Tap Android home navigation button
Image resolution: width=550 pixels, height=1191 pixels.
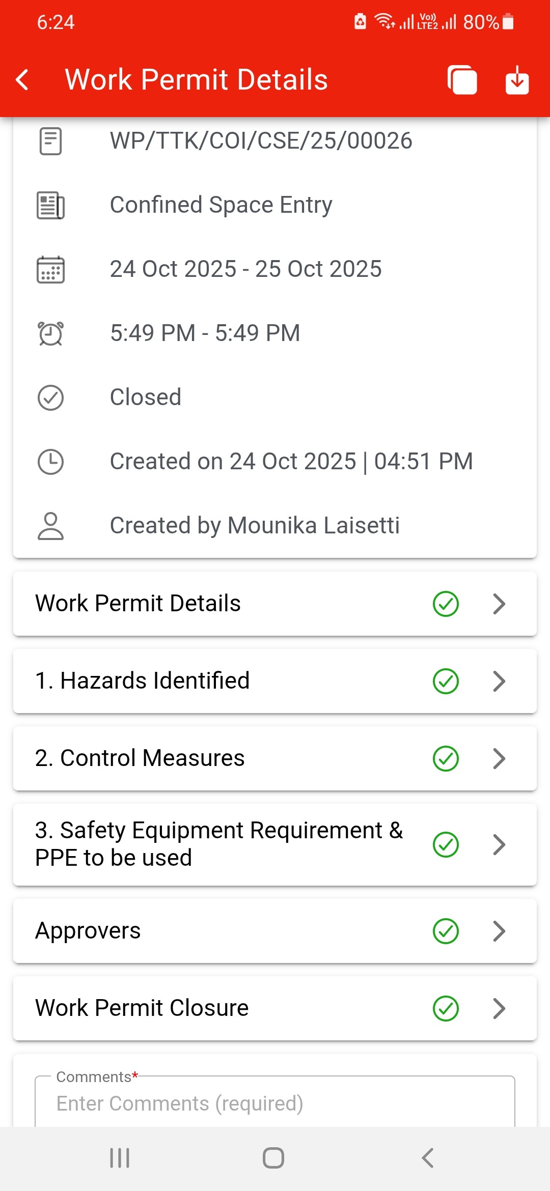(x=273, y=1158)
